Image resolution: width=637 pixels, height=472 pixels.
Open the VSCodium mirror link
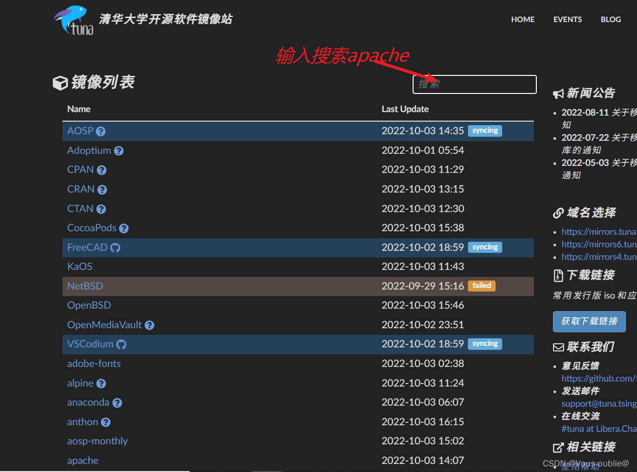[91, 344]
